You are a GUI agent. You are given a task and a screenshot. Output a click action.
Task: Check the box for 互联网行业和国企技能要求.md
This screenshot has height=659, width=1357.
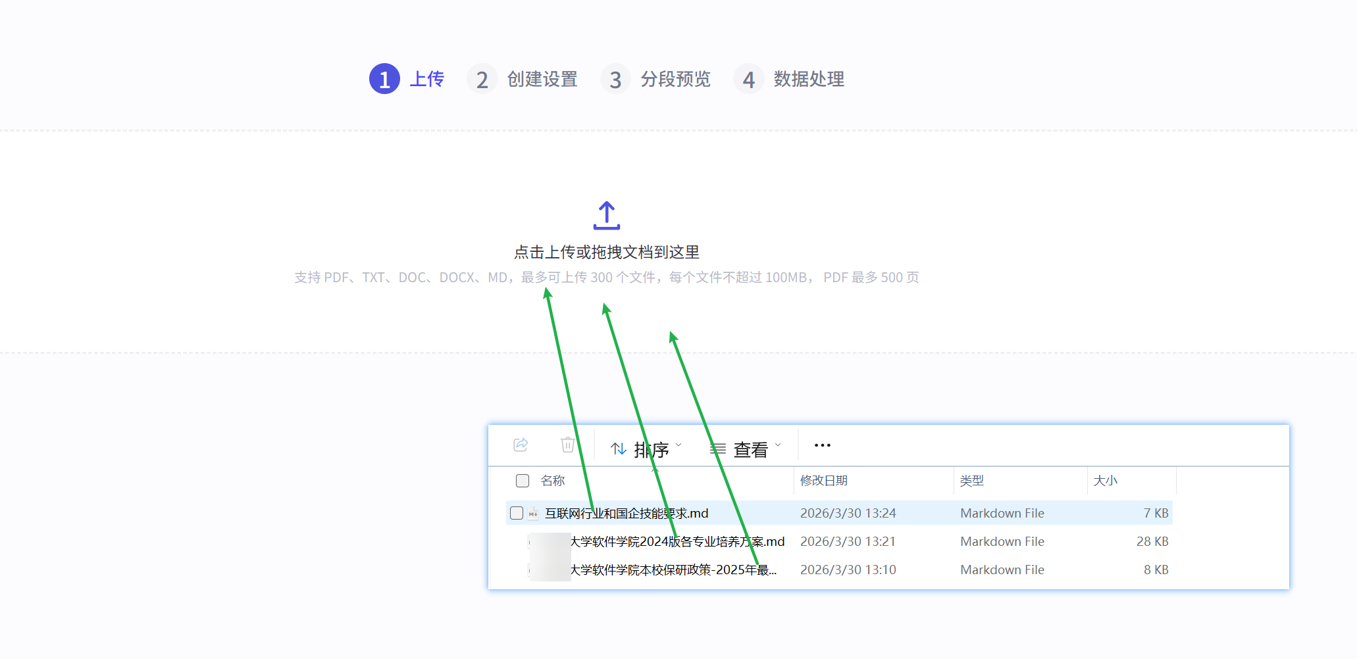point(517,513)
